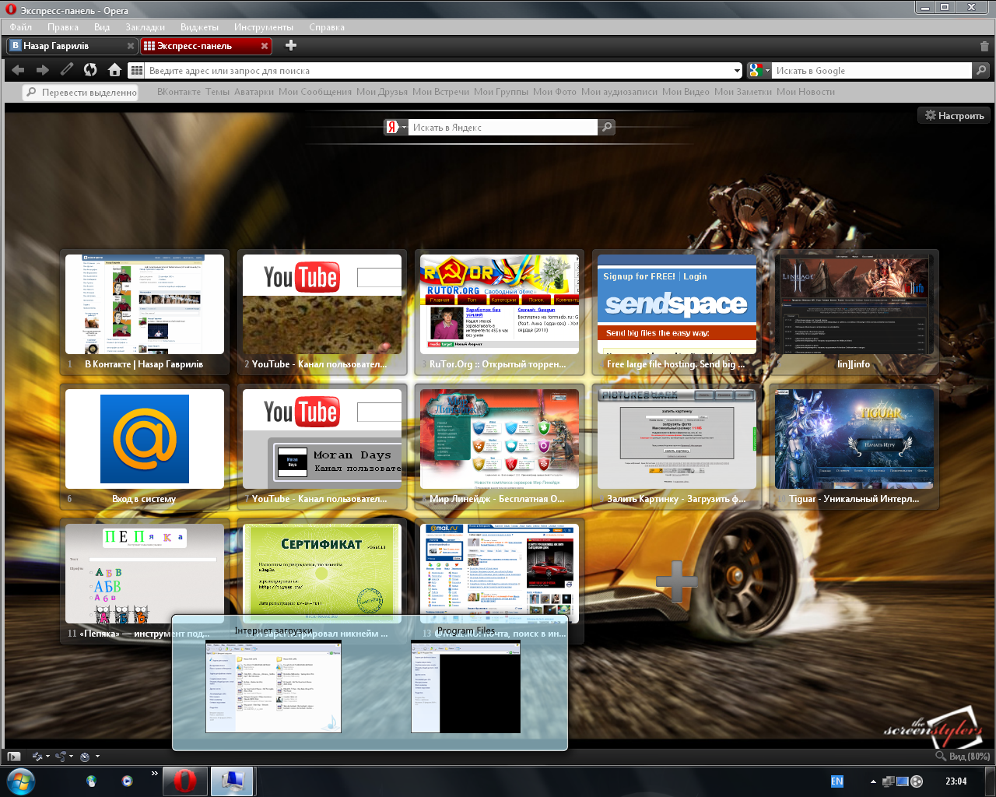Open the Мои аудиозаписи bookmark link
This screenshot has width=996, height=797.
pos(619,92)
